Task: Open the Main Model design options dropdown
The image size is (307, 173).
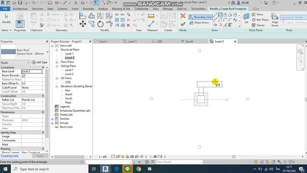Action: click(x=179, y=162)
